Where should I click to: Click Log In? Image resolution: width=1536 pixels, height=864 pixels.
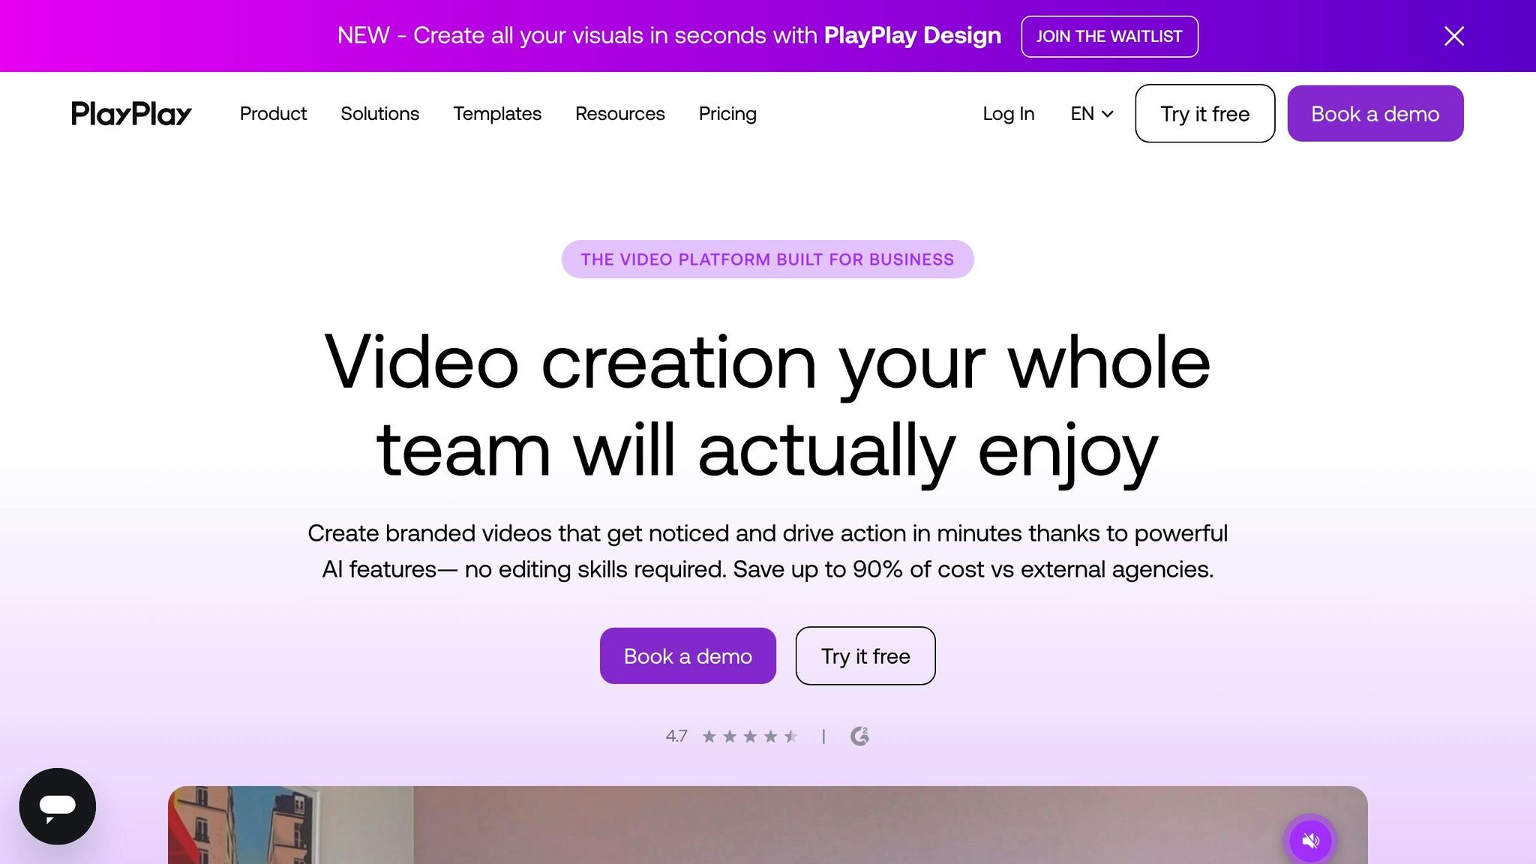(x=1008, y=113)
